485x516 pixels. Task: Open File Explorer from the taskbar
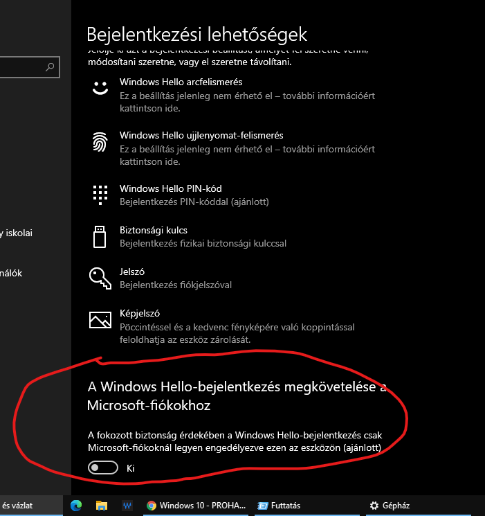coord(102,506)
